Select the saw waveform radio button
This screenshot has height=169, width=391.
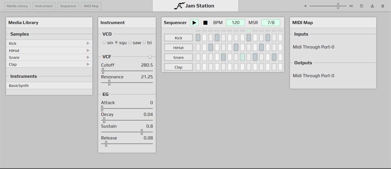point(130,42)
